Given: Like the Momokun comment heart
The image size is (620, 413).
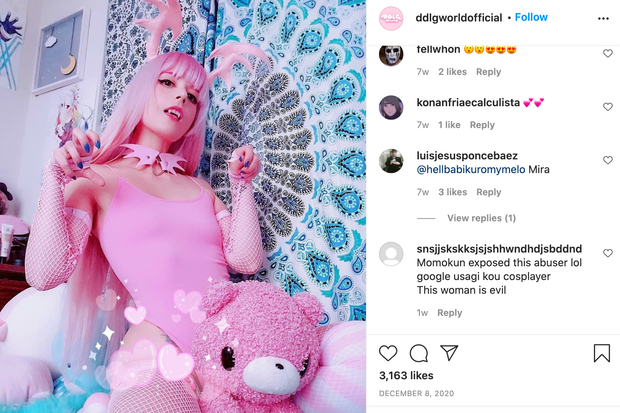Looking at the screenshot, I should point(608,253).
